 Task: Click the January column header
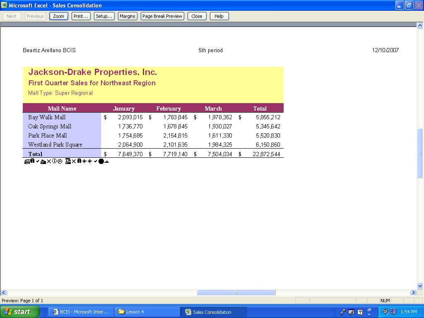tap(123, 108)
